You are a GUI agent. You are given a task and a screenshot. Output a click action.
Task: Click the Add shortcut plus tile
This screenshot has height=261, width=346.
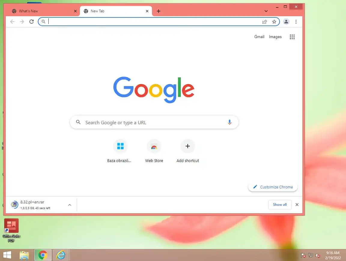tap(187, 146)
